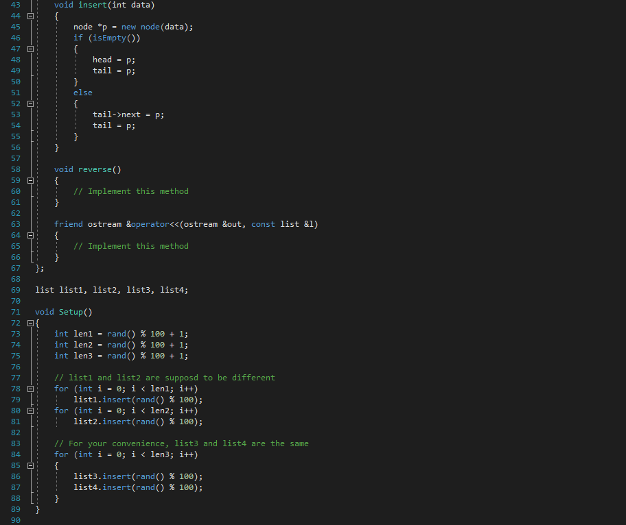Screen dimensions: 626x525
Task: Click the isEmpty call on line 46
Action: (109, 38)
